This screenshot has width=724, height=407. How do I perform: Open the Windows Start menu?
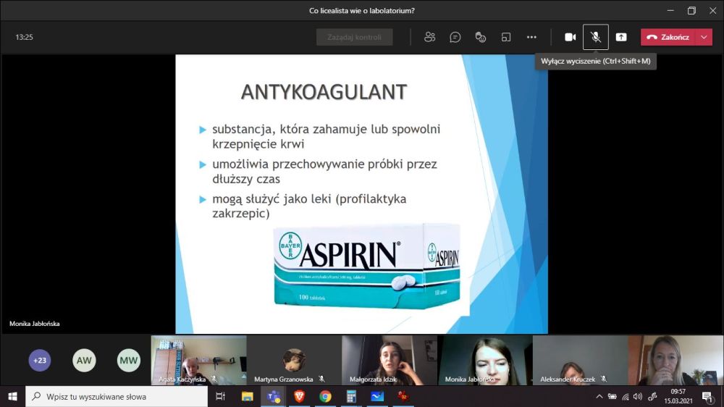pyautogui.click(x=12, y=396)
